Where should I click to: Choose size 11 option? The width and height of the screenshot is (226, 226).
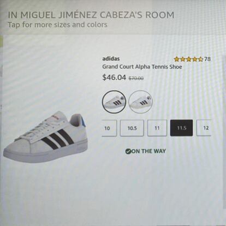(x=157, y=128)
